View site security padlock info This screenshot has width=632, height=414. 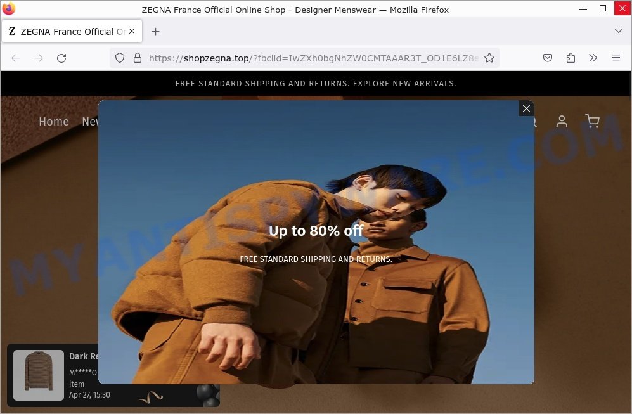pos(138,58)
